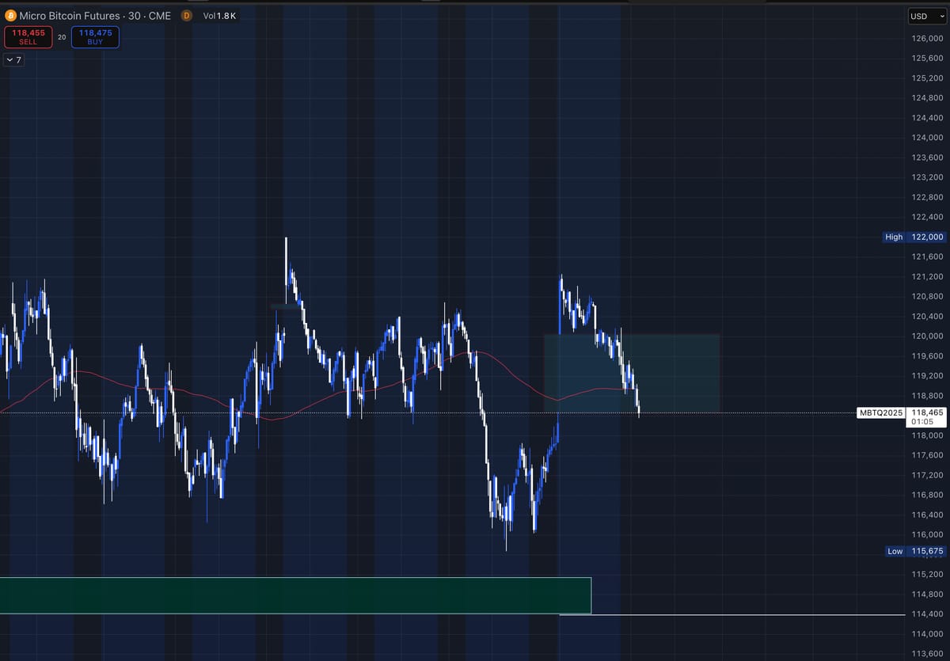Viewport: 950px width, 661px height.
Task: Click the MBTQ2025 symbol price tag
Action: [881, 412]
